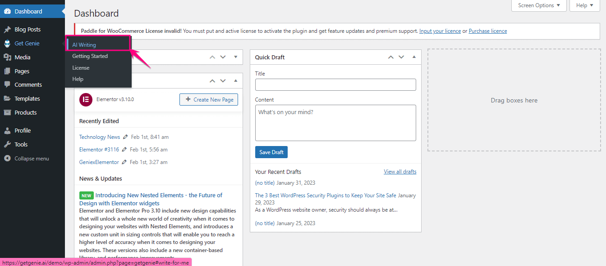Click the Dashboard gauge icon in sidebar

point(7,11)
